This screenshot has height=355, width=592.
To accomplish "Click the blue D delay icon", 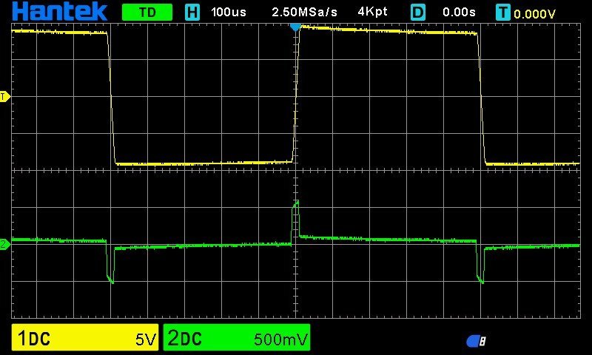I will coord(419,13).
